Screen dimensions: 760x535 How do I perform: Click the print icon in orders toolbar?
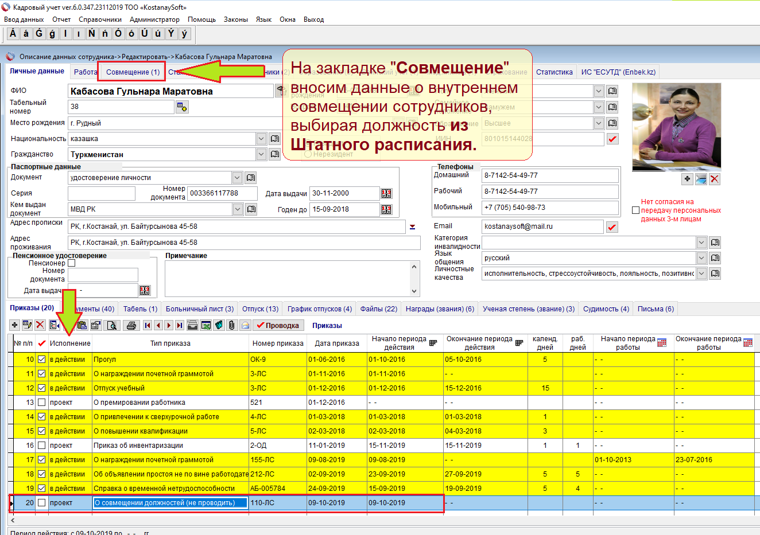(x=131, y=325)
